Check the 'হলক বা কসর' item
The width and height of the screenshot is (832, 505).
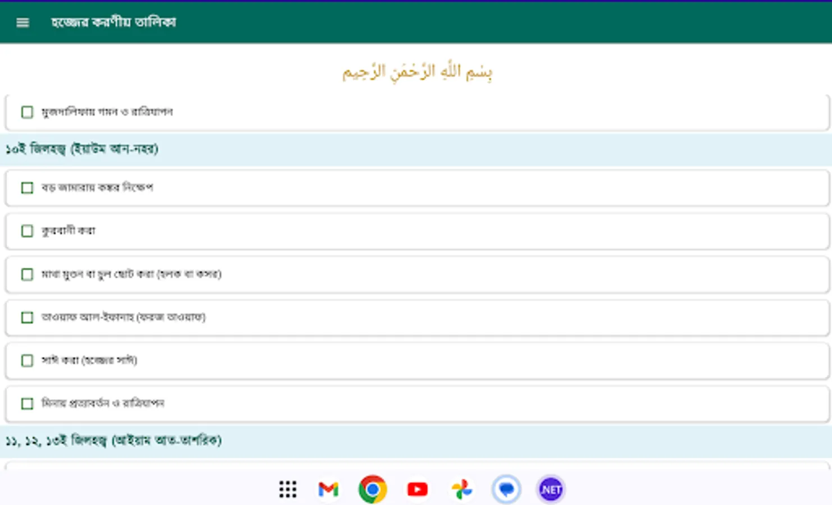coord(27,274)
